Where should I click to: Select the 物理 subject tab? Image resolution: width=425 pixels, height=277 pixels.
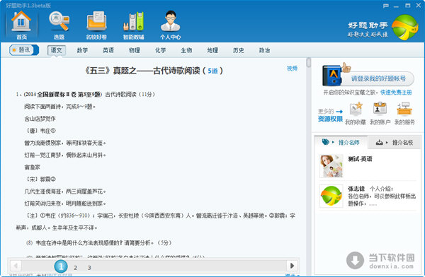[x=134, y=50]
